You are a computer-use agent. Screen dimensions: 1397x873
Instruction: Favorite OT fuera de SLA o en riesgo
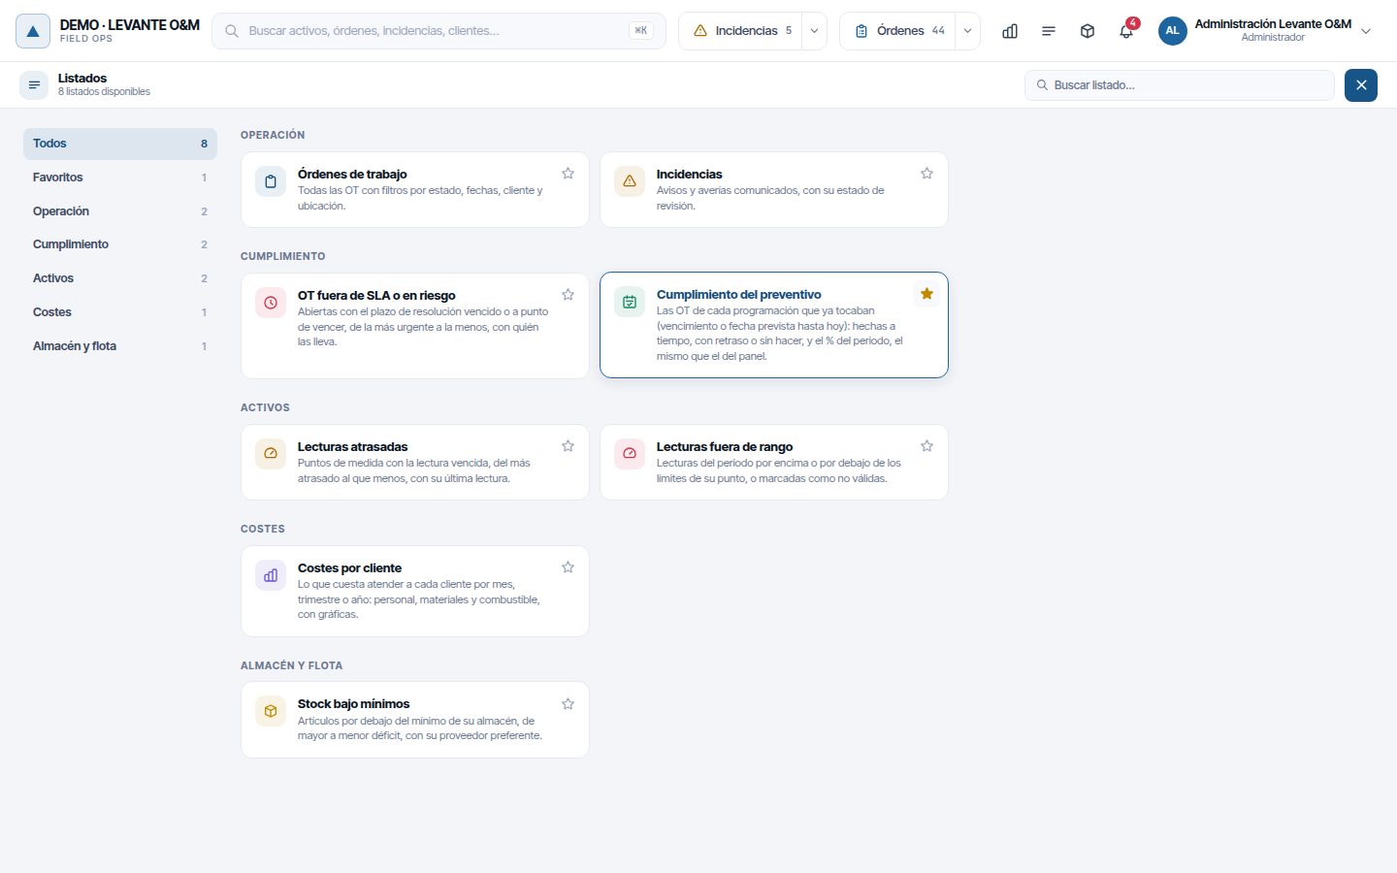[568, 295]
